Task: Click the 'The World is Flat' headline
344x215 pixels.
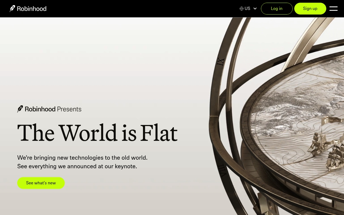Action: (97, 132)
